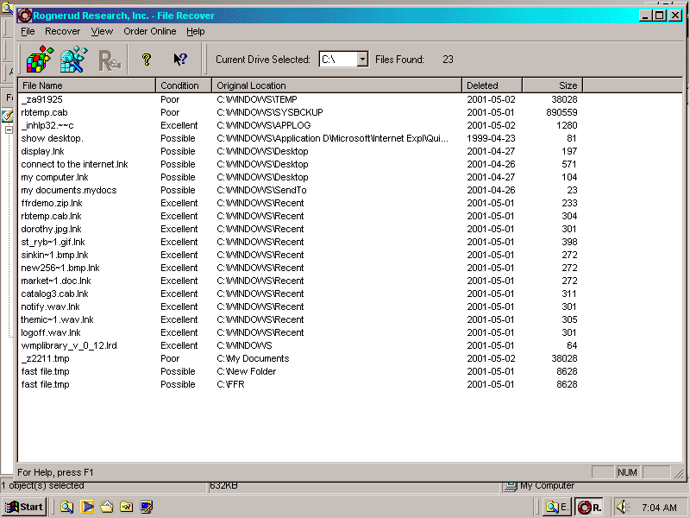Select file _inhlp32.~~c
Viewport: 690px width, 518px height.
pos(47,125)
